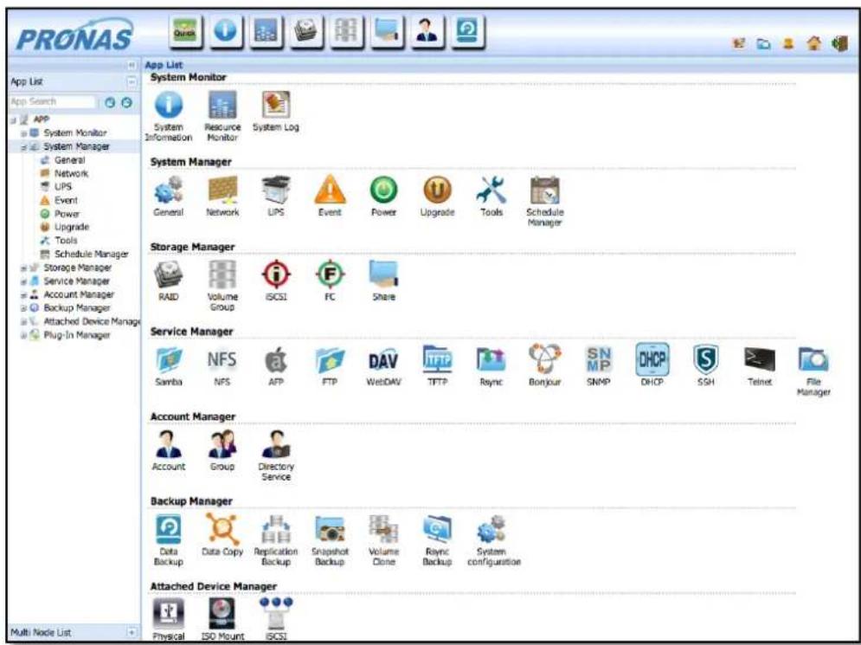
Task: Open the FTP service icon
Action: pos(330,360)
